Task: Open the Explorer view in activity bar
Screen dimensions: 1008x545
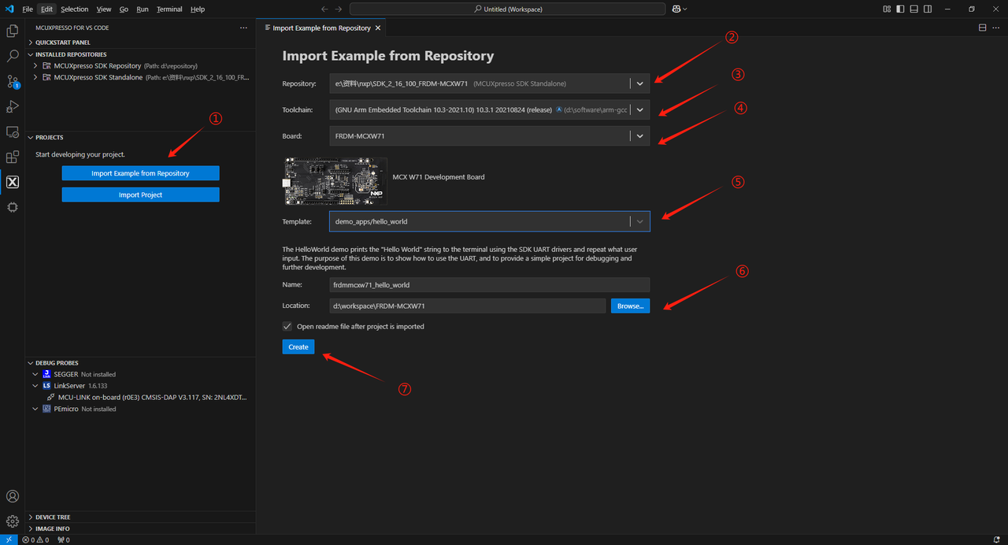Action: (x=13, y=31)
